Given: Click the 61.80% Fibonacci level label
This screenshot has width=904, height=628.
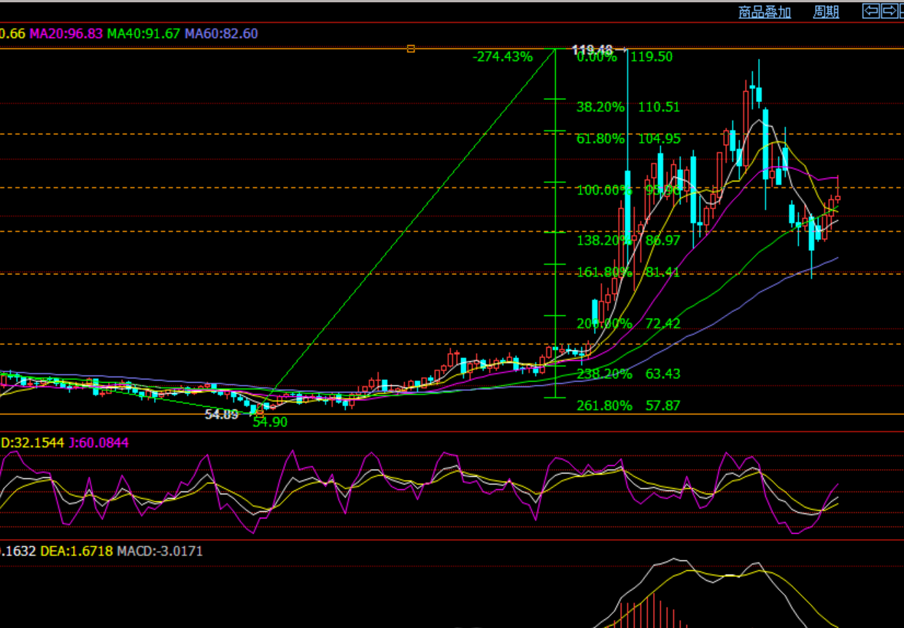Looking at the screenshot, I should click(600, 139).
